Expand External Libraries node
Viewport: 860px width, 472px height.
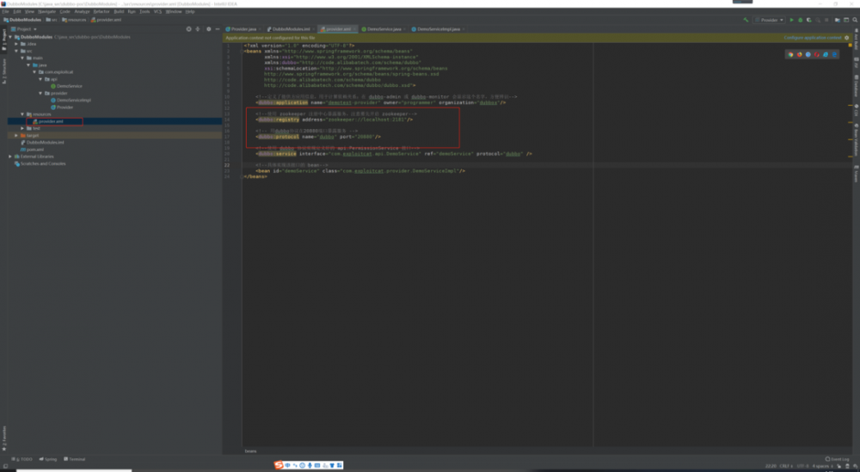[x=10, y=156]
